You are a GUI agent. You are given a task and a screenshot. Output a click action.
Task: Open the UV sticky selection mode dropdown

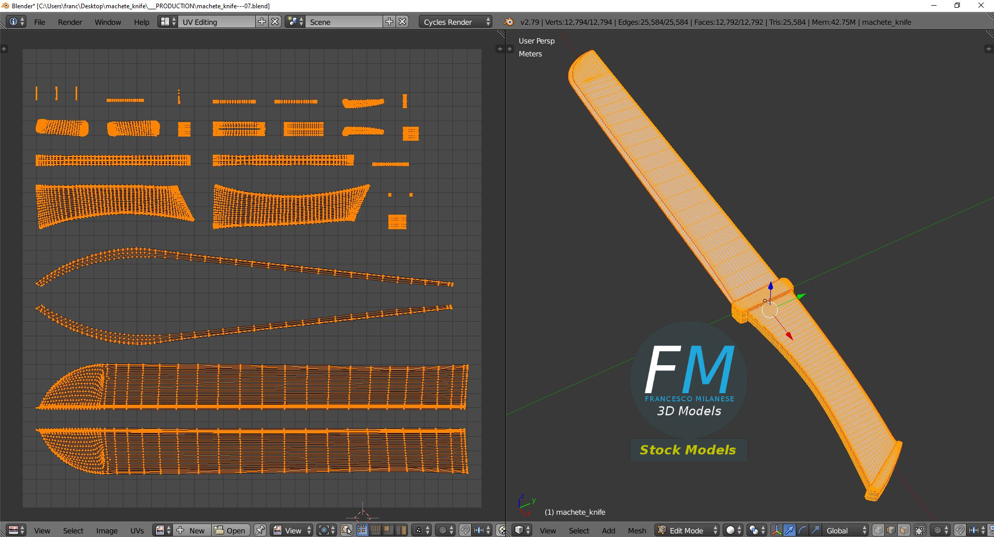coord(420,530)
